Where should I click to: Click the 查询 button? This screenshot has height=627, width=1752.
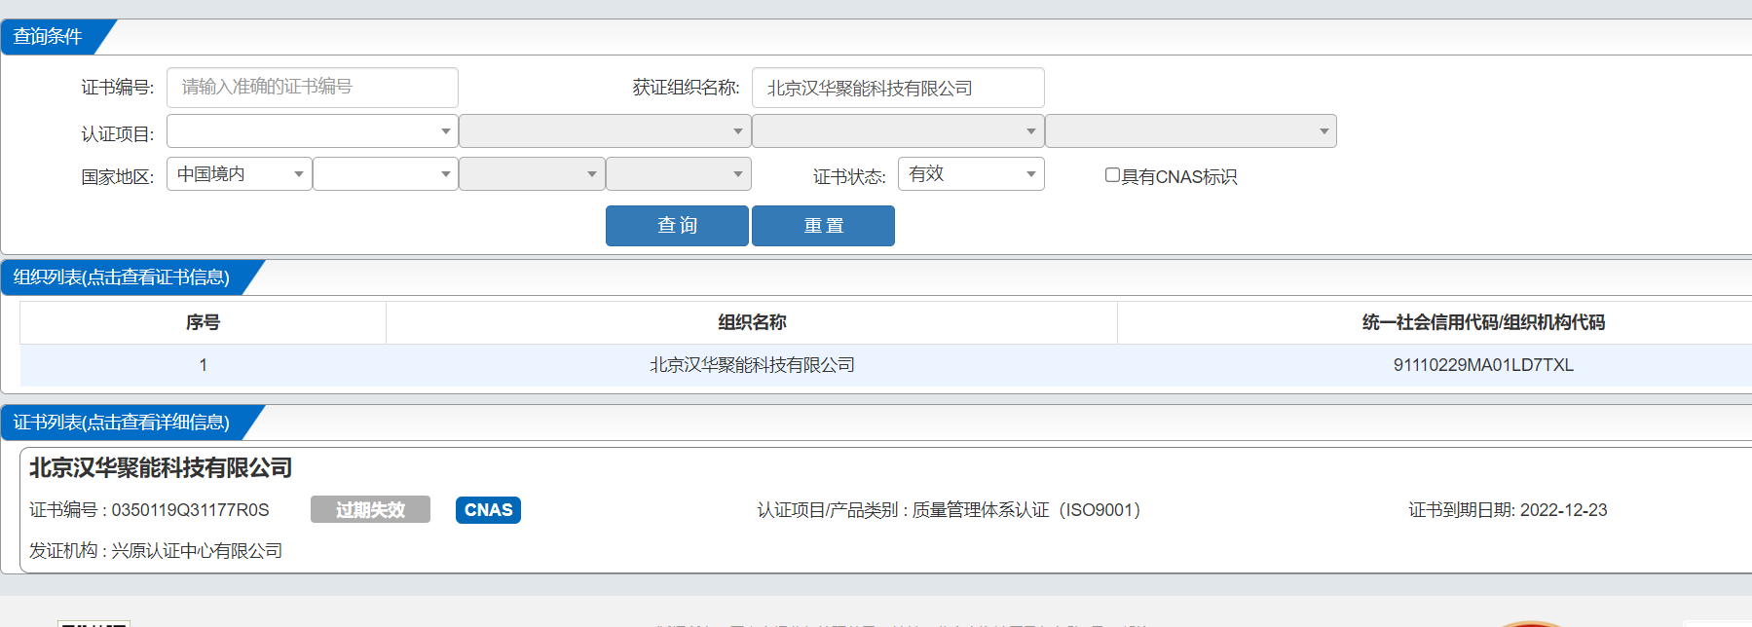[677, 226]
